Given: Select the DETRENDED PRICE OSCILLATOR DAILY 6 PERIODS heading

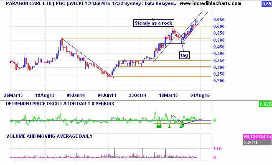Looking at the screenshot, I should click(60, 104).
